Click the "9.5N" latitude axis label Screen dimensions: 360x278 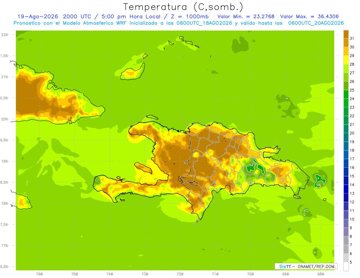4,140
